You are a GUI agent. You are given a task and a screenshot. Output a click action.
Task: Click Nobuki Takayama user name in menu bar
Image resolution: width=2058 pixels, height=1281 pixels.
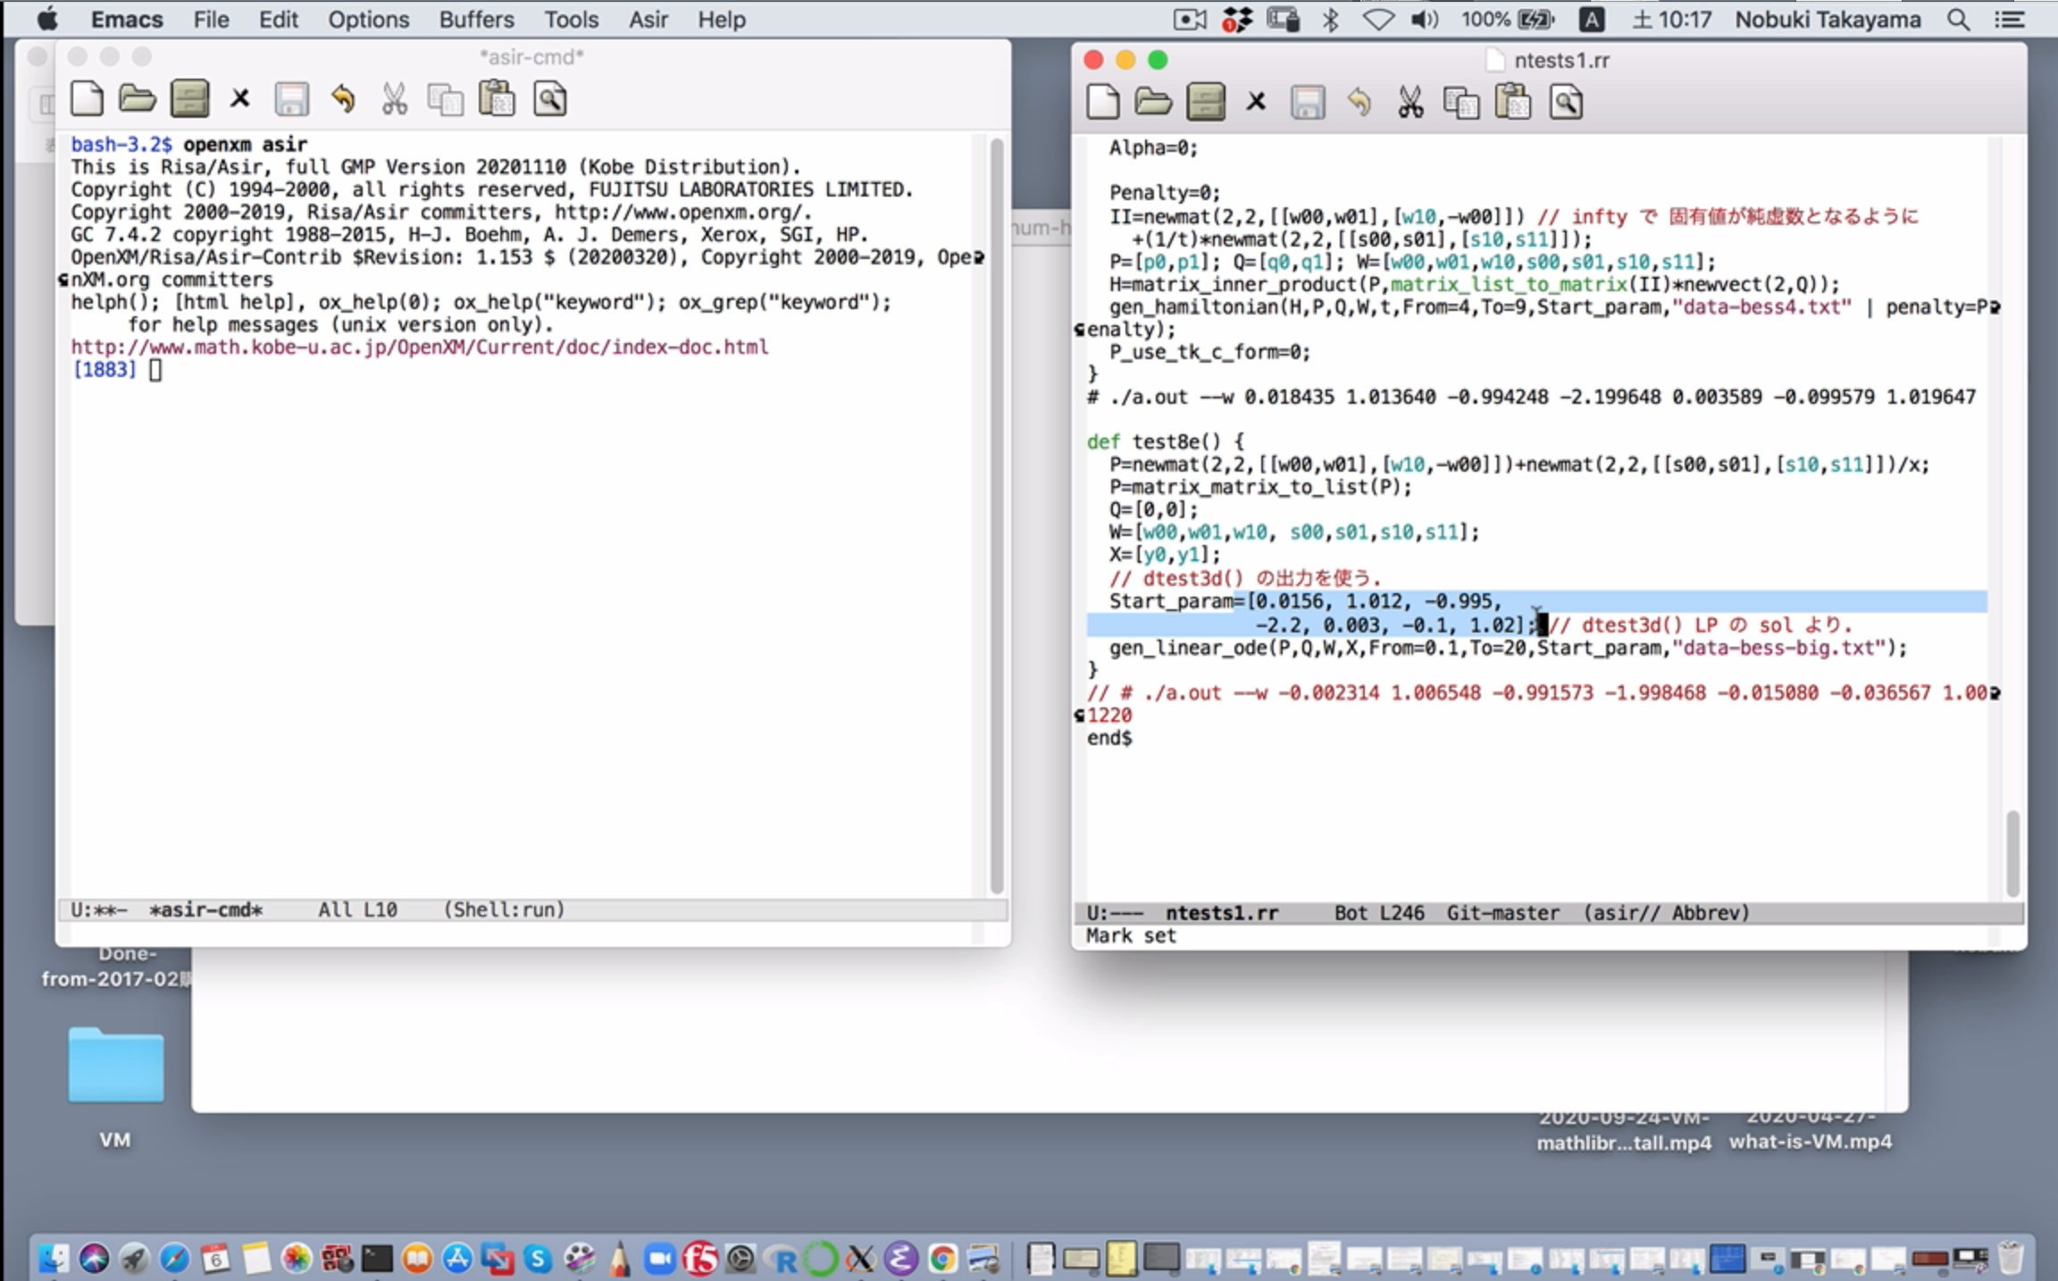click(1828, 19)
